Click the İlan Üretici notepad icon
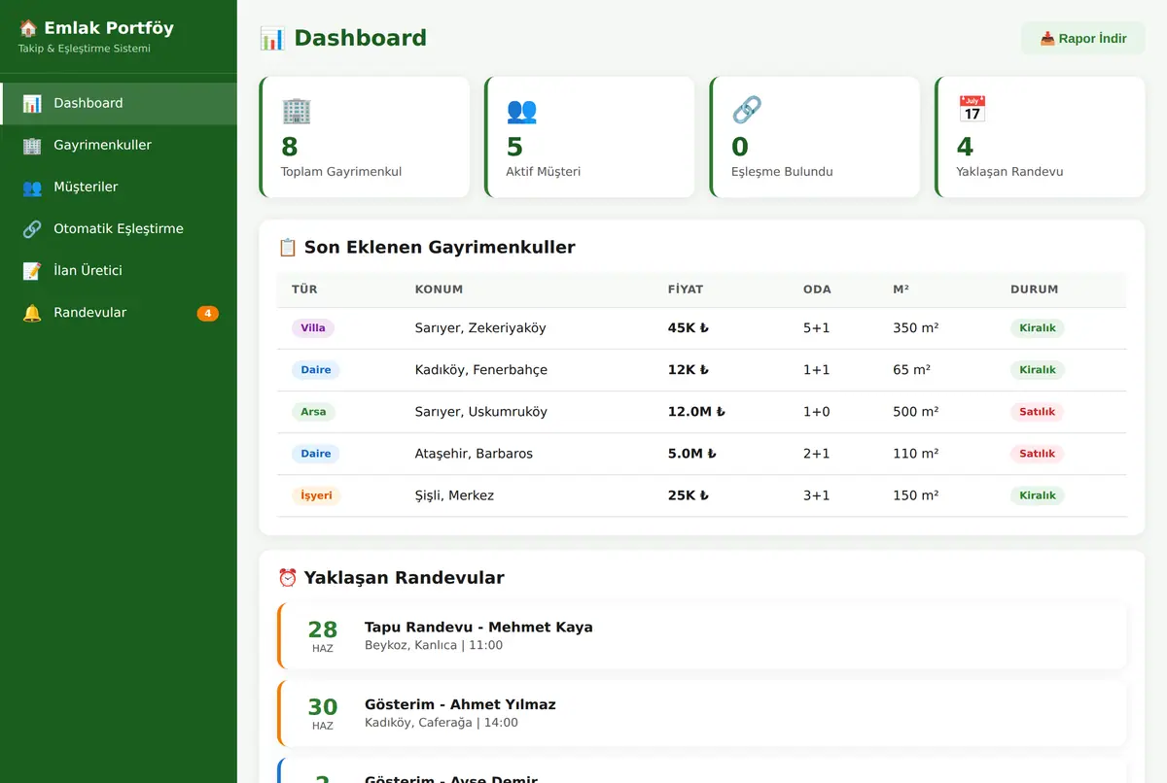Image resolution: width=1167 pixels, height=783 pixels. point(32,270)
